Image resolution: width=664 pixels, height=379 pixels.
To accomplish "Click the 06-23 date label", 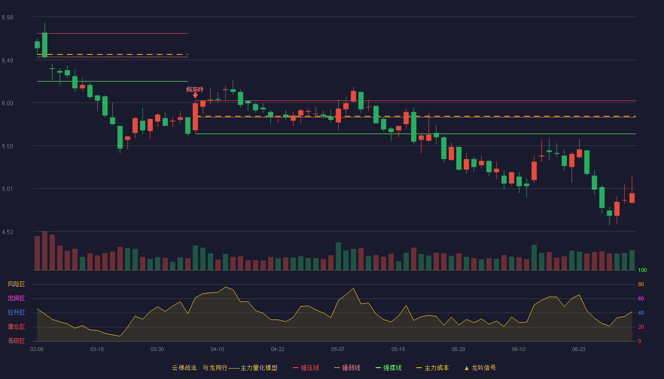I will click(x=579, y=349).
